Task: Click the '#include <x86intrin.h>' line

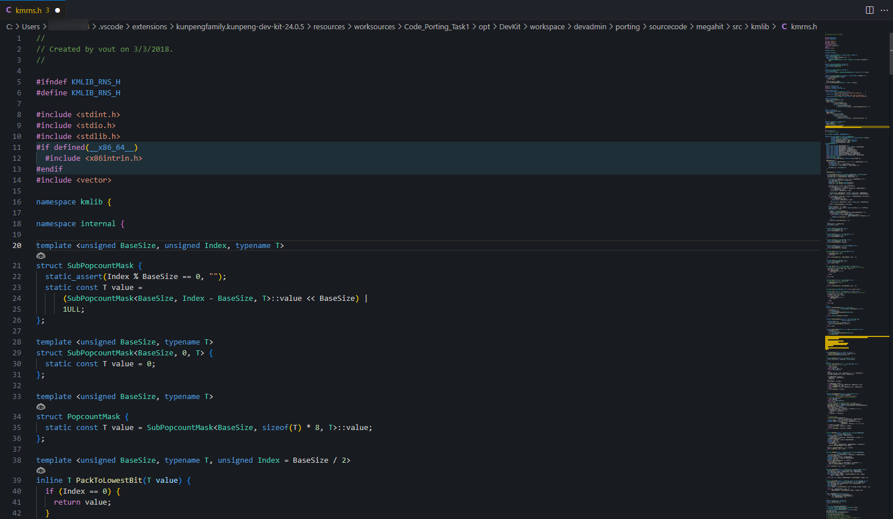Action: [94, 158]
